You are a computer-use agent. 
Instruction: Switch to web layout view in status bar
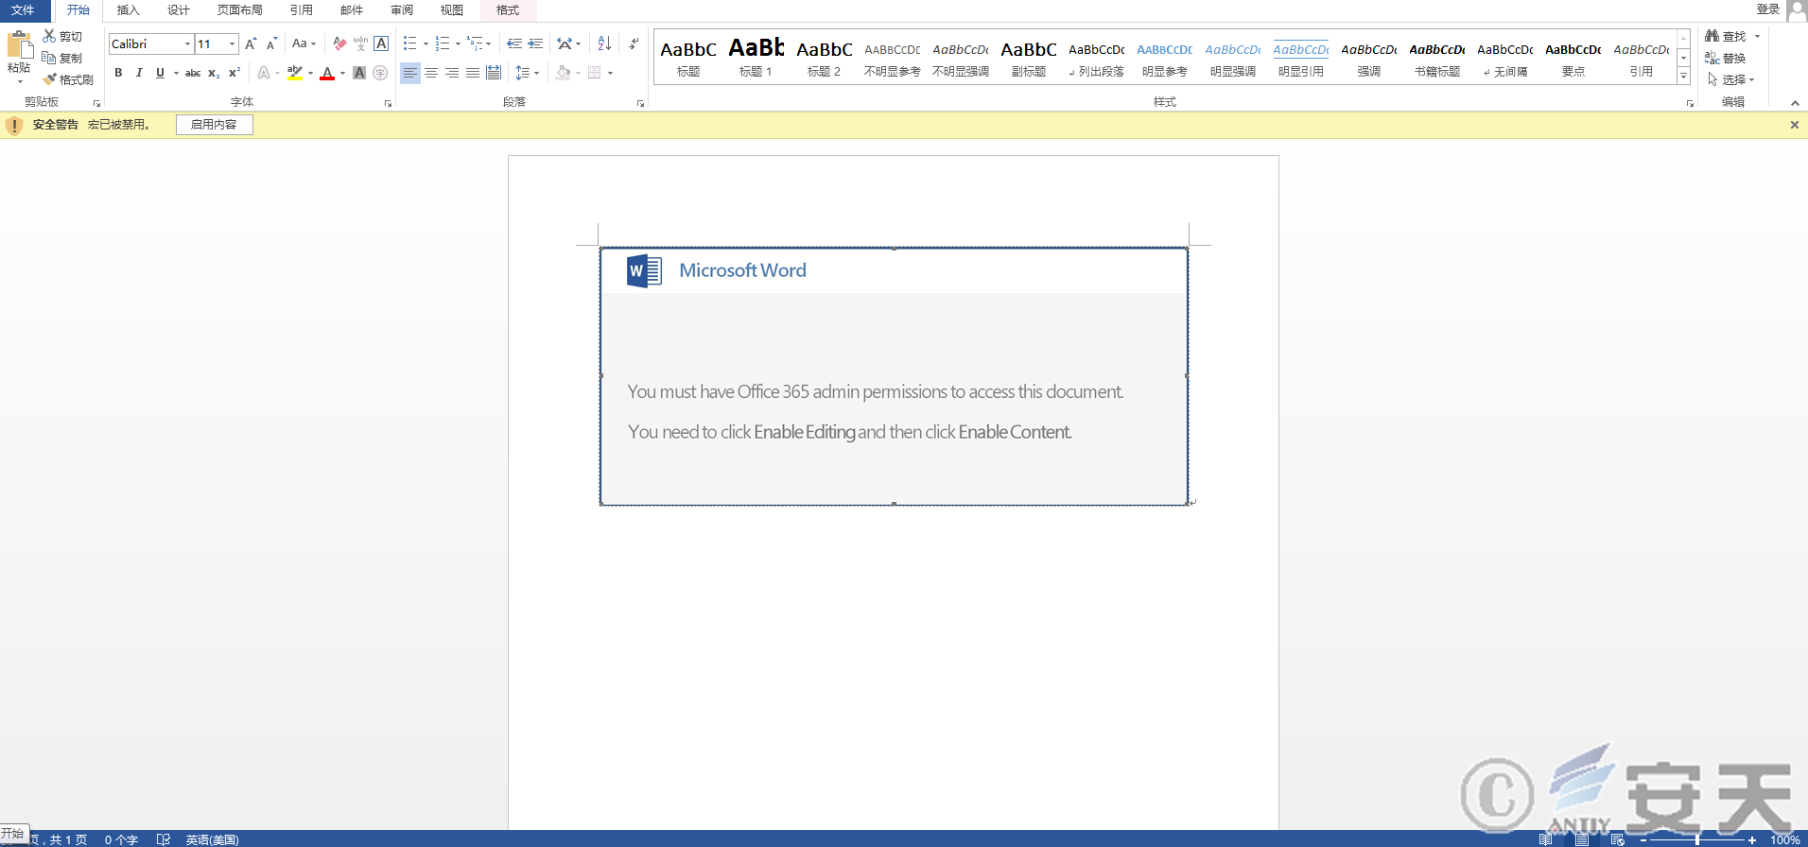point(1618,839)
